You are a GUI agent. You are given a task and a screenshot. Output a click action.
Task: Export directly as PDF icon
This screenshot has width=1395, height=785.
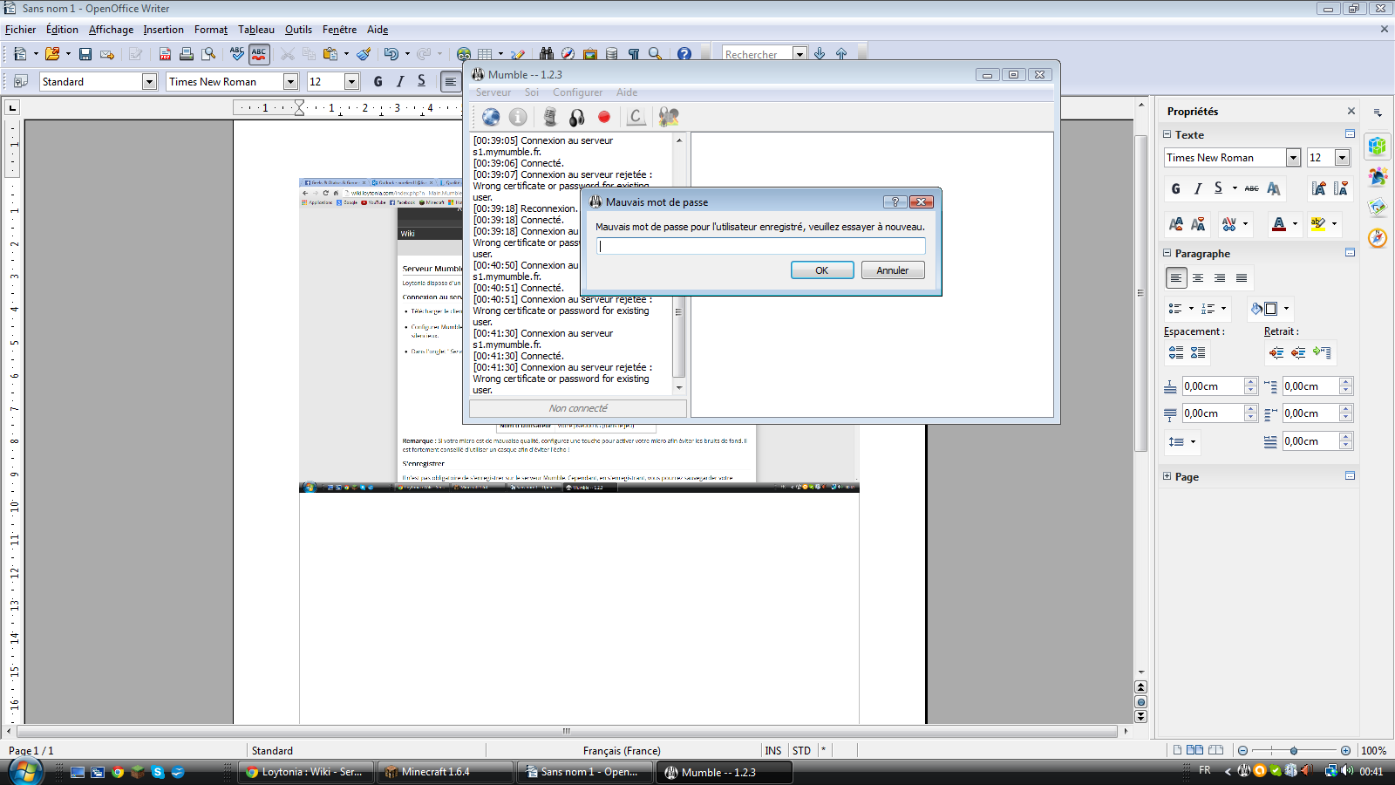point(165,54)
